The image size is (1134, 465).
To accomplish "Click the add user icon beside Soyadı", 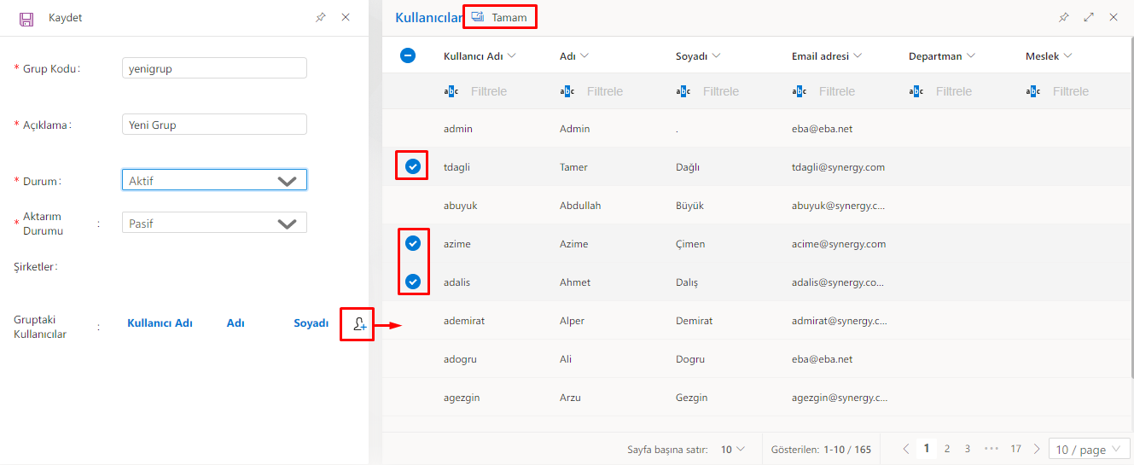I will pyautogui.click(x=358, y=324).
